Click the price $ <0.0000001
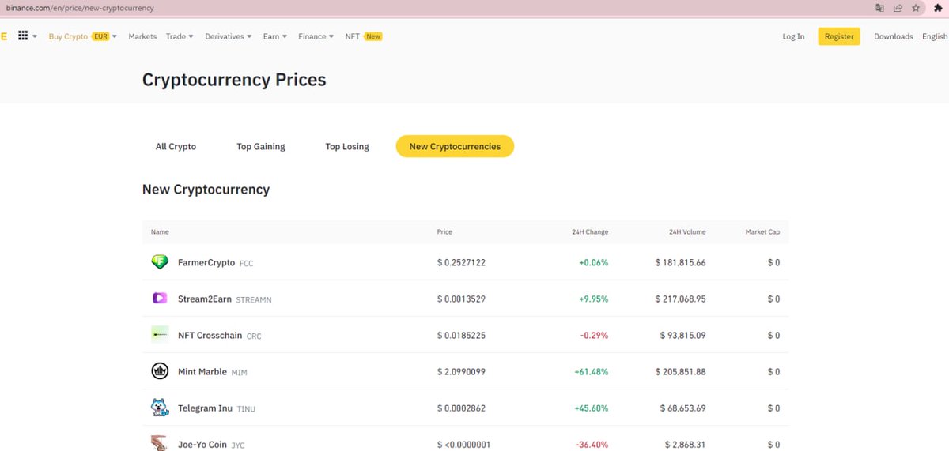The width and height of the screenshot is (949, 451). [463, 444]
